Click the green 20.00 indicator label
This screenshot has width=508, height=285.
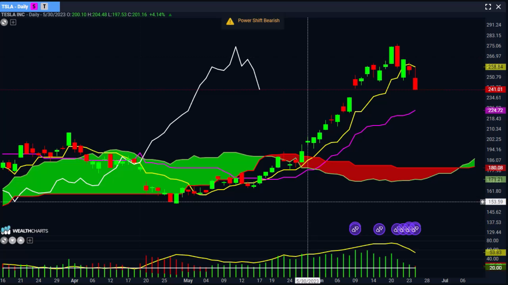click(495, 268)
